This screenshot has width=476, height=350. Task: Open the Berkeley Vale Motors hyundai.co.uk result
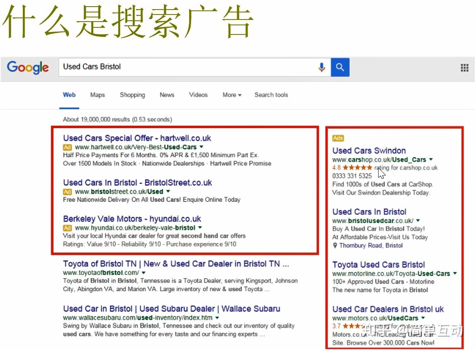pyautogui.click(x=131, y=219)
